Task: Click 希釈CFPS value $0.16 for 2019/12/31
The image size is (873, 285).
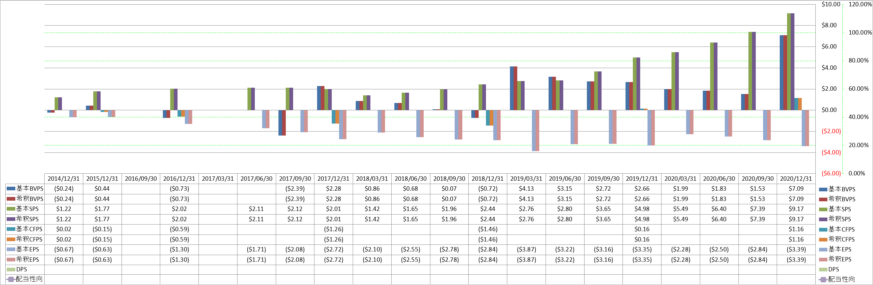Action: [x=642, y=239]
